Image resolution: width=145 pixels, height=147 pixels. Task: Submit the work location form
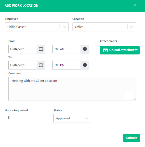click(x=132, y=138)
